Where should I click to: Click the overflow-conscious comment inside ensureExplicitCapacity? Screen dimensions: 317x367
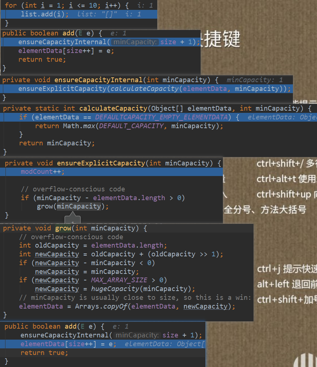(x=73, y=189)
